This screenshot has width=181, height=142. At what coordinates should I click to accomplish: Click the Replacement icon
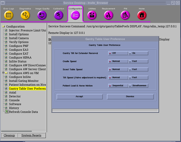(x=109, y=15)
